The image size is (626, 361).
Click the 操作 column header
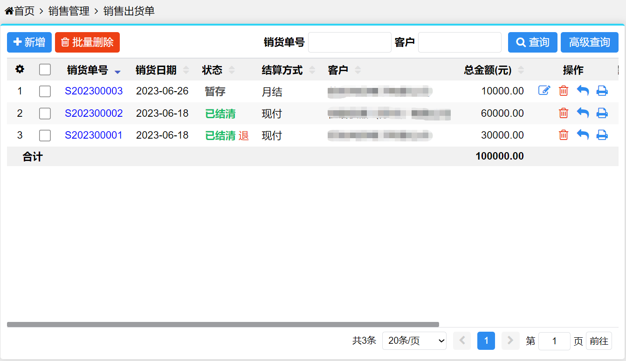573,70
